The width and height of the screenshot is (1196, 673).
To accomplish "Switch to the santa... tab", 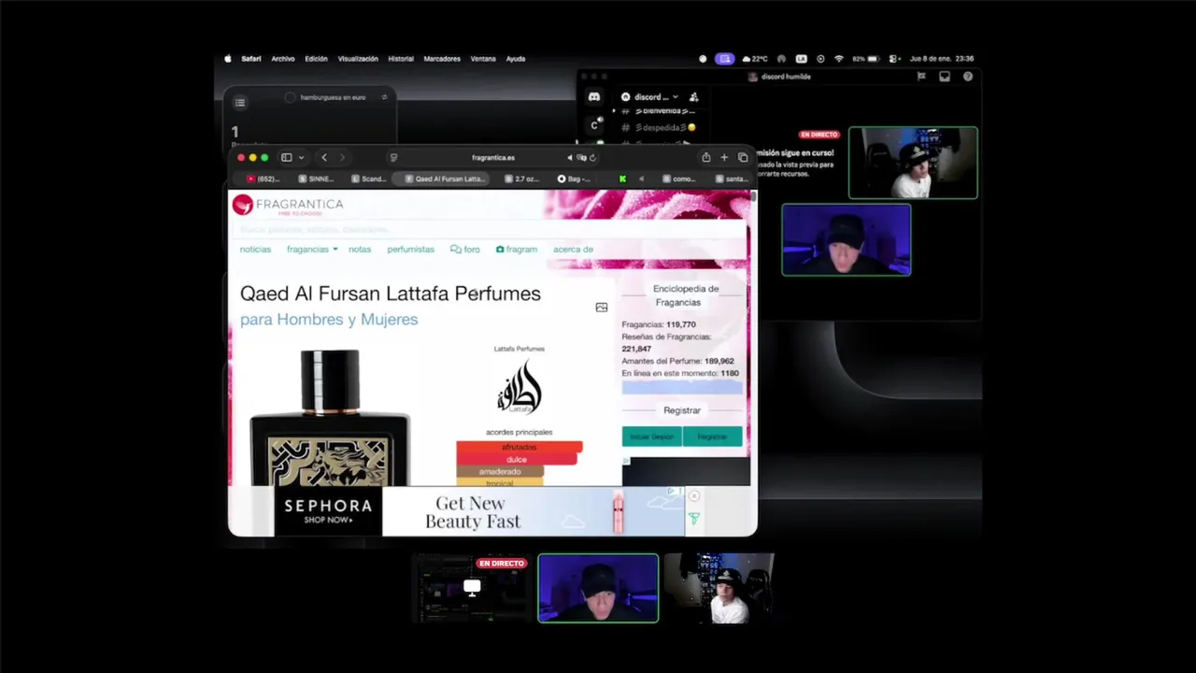I will tap(732, 179).
